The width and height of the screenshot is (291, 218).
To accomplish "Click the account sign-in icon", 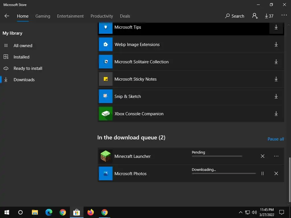I will pyautogui.click(x=255, y=16).
